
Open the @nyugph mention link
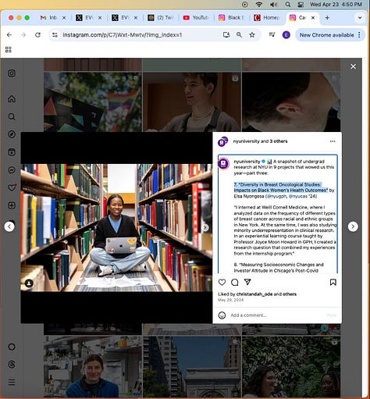coord(277,196)
